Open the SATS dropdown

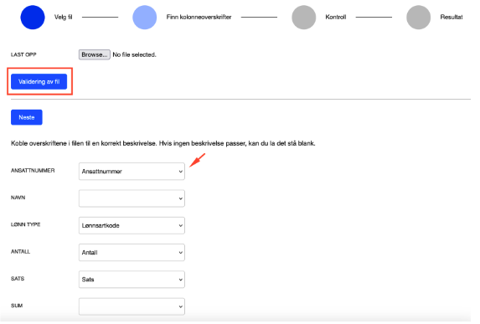tap(132, 280)
